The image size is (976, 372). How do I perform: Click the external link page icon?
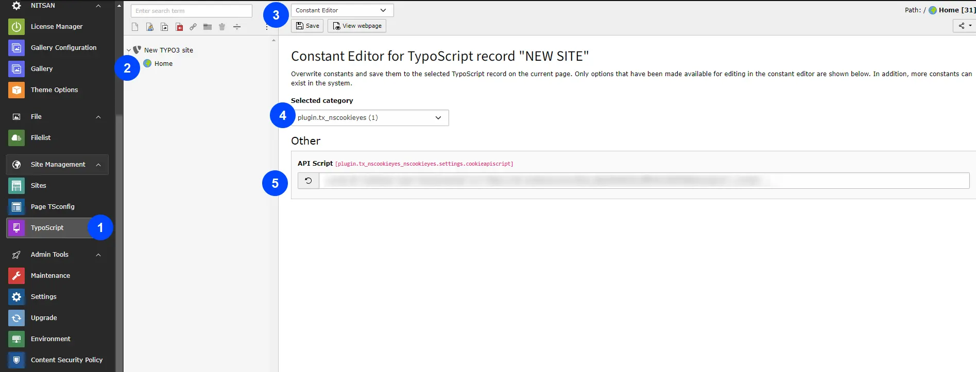pos(193,27)
